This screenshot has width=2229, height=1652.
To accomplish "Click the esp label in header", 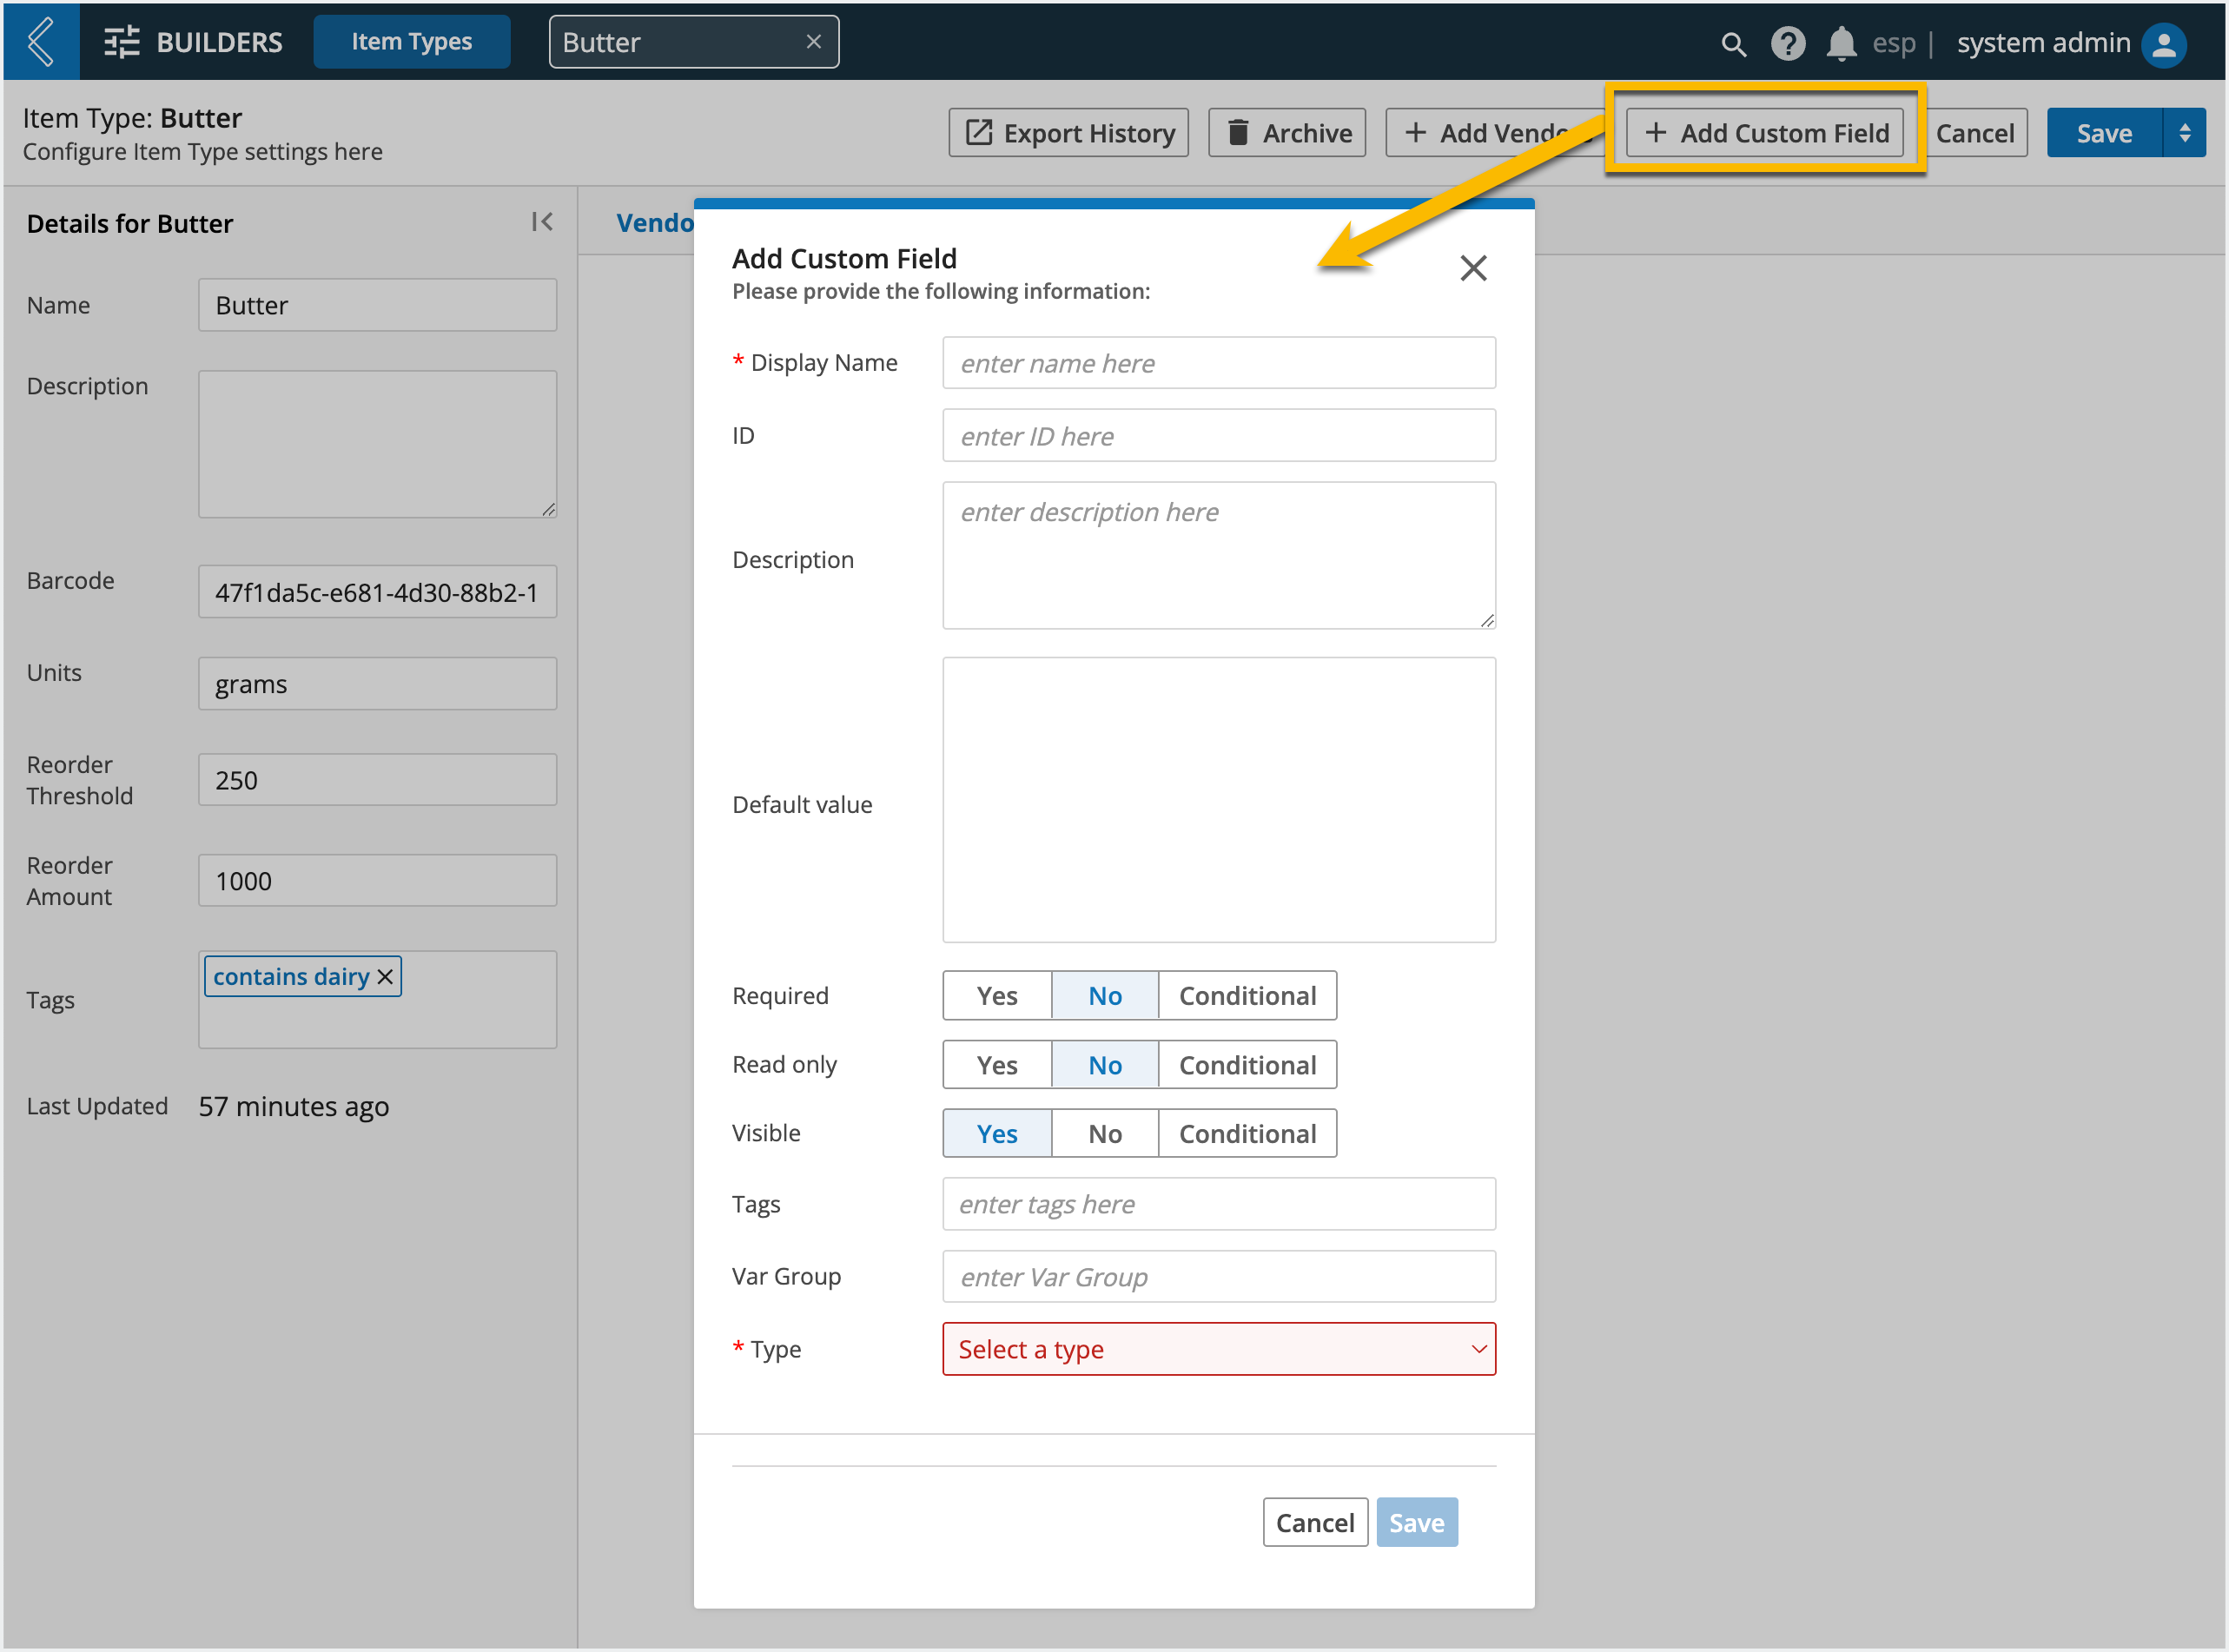I will pyautogui.click(x=1893, y=43).
